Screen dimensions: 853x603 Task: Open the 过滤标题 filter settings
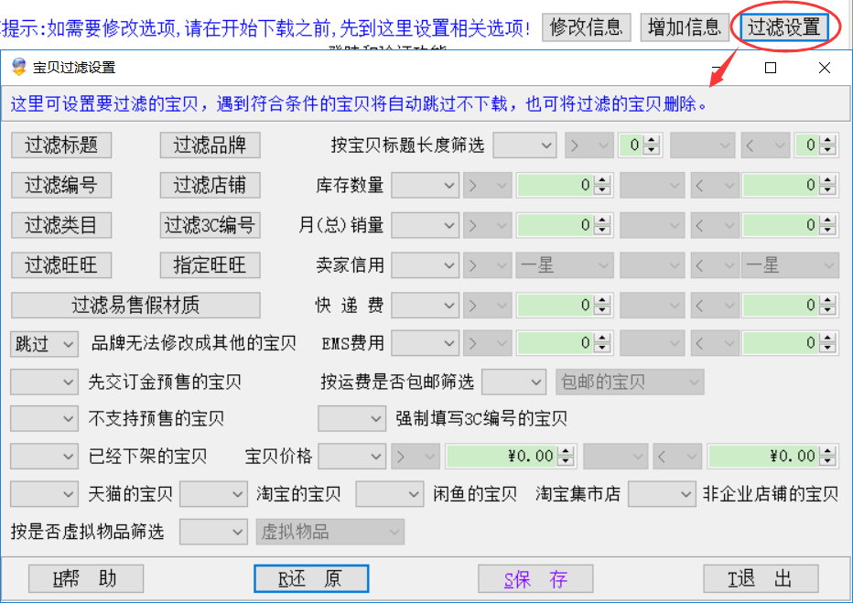61,145
